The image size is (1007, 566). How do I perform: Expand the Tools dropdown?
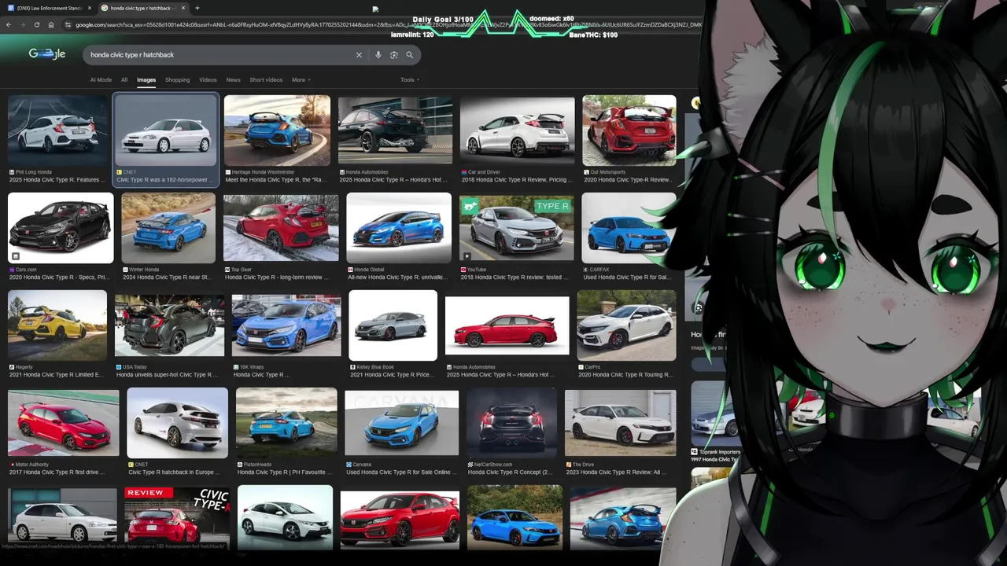[x=409, y=79]
